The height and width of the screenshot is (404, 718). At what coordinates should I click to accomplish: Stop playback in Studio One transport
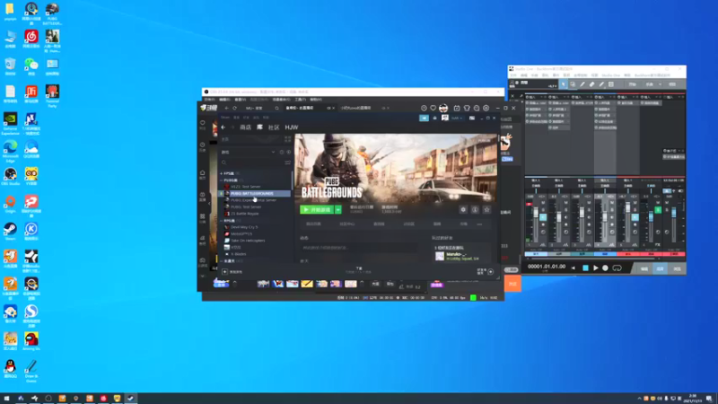click(x=585, y=268)
